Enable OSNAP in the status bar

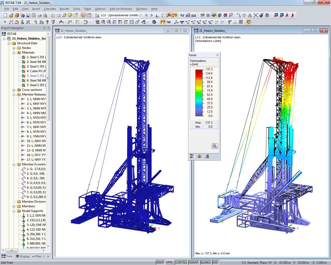194,262
